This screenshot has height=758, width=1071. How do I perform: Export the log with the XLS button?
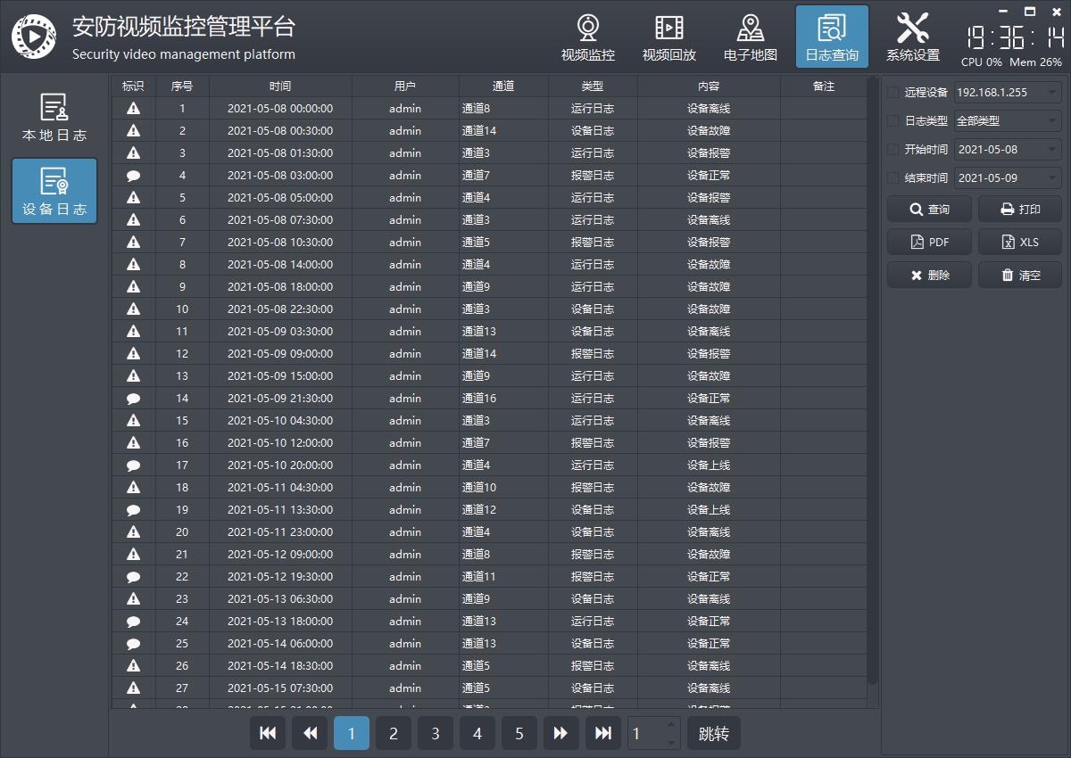(x=1020, y=242)
